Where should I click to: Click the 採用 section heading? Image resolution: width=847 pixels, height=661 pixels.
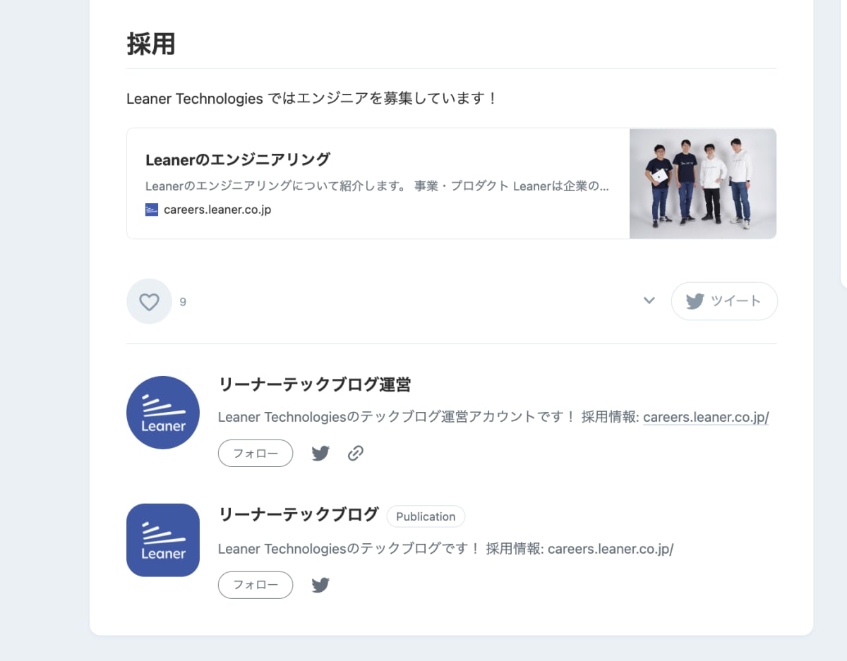151,44
